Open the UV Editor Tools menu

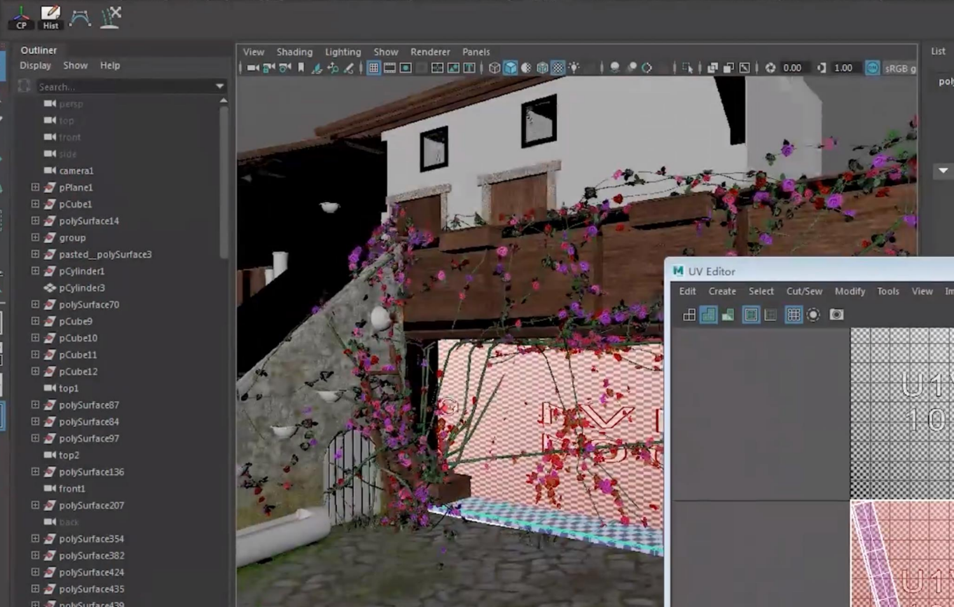pos(888,291)
